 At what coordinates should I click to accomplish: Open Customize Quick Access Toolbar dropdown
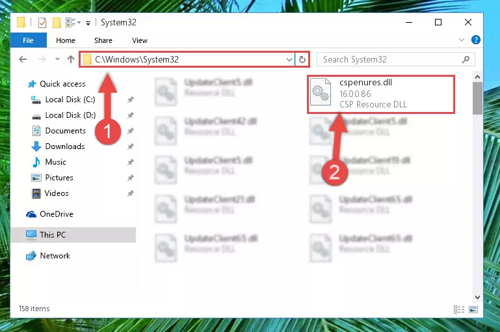(88, 23)
